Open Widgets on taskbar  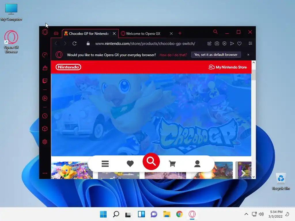(x=141, y=214)
